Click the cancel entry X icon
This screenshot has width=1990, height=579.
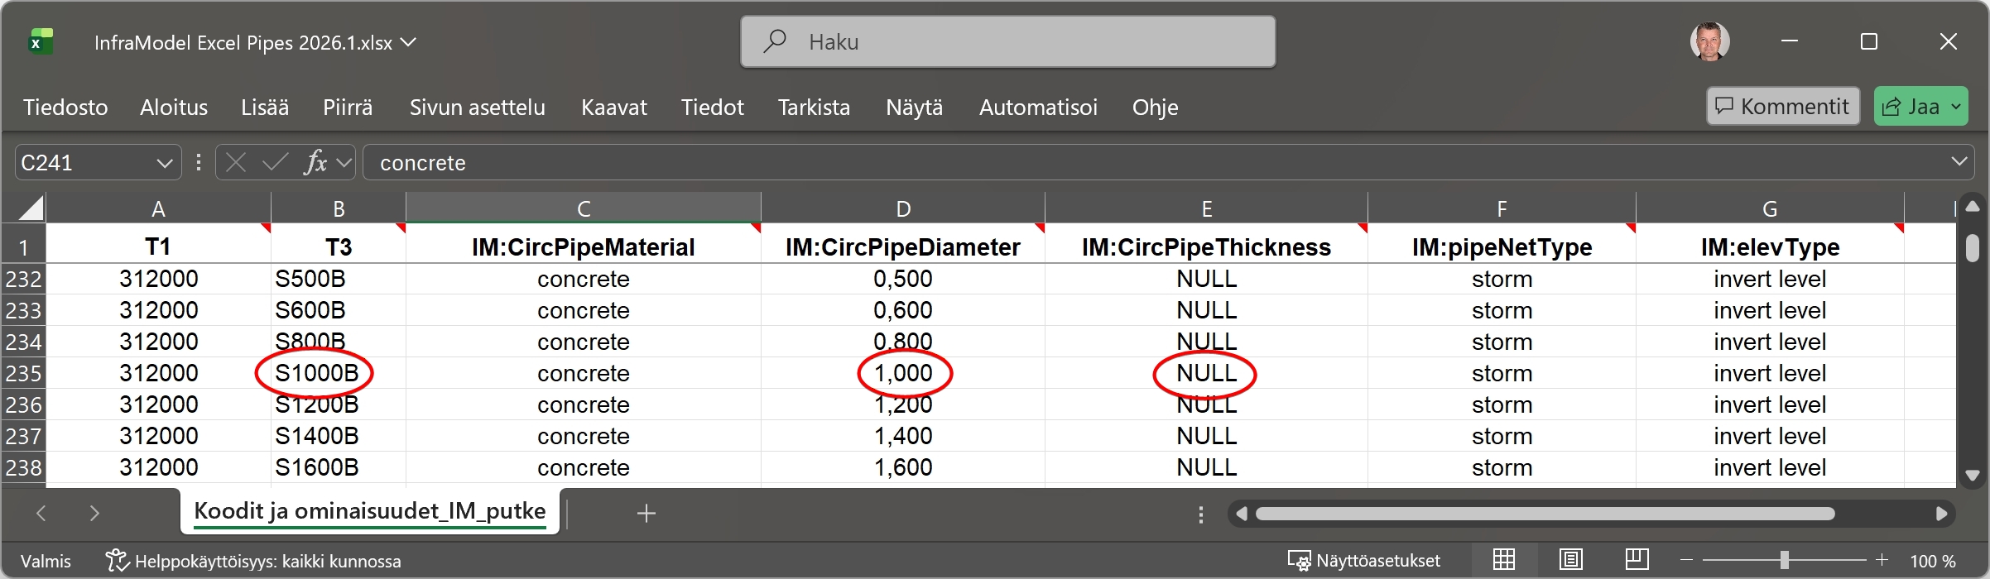tap(236, 162)
